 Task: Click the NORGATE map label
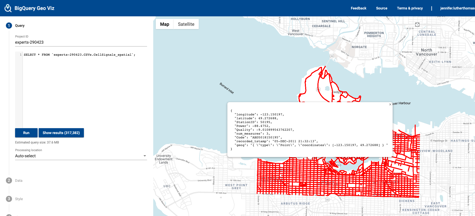click(x=359, y=47)
